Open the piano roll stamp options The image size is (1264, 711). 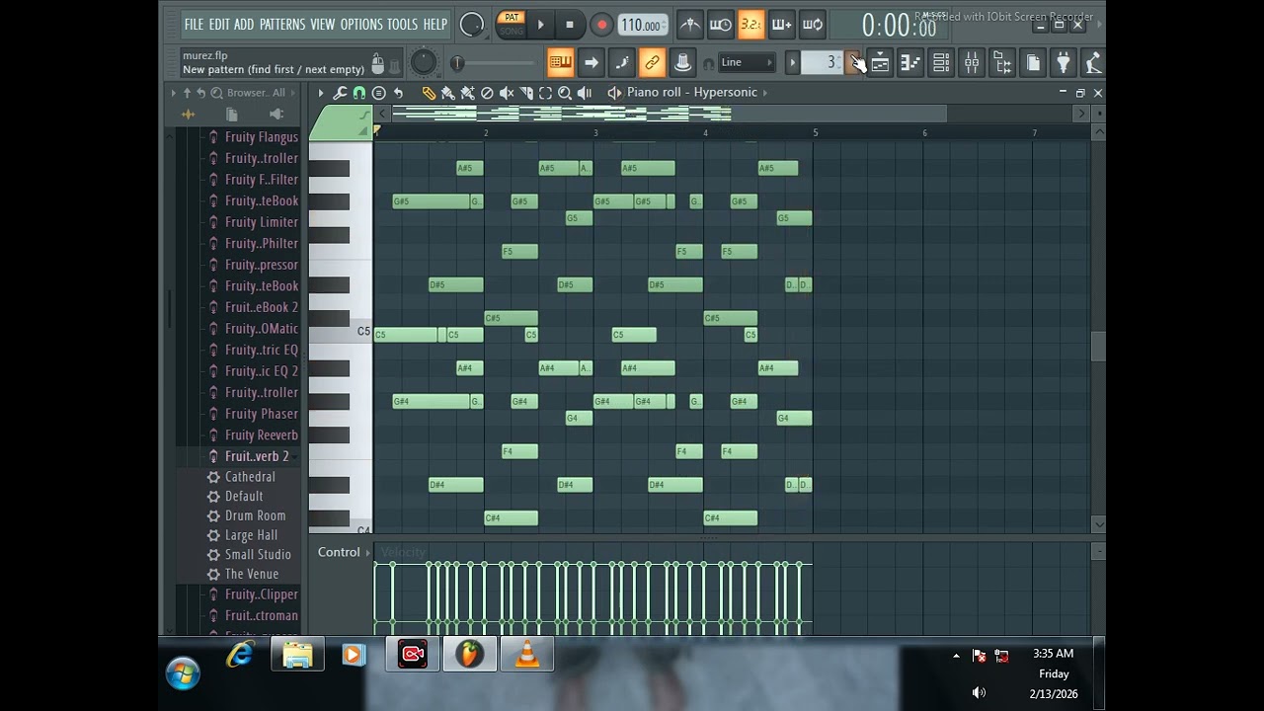point(378,93)
